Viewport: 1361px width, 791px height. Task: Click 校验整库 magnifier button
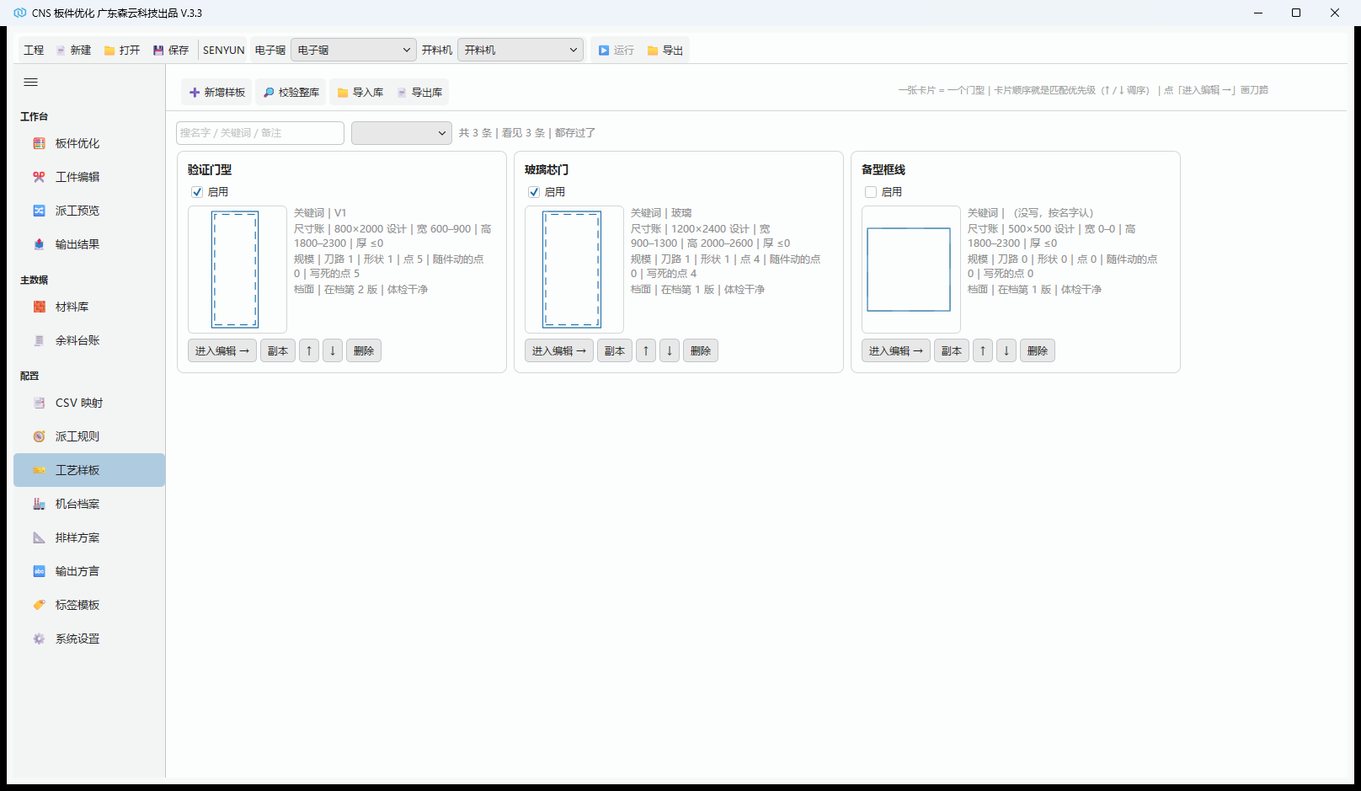[x=291, y=93]
